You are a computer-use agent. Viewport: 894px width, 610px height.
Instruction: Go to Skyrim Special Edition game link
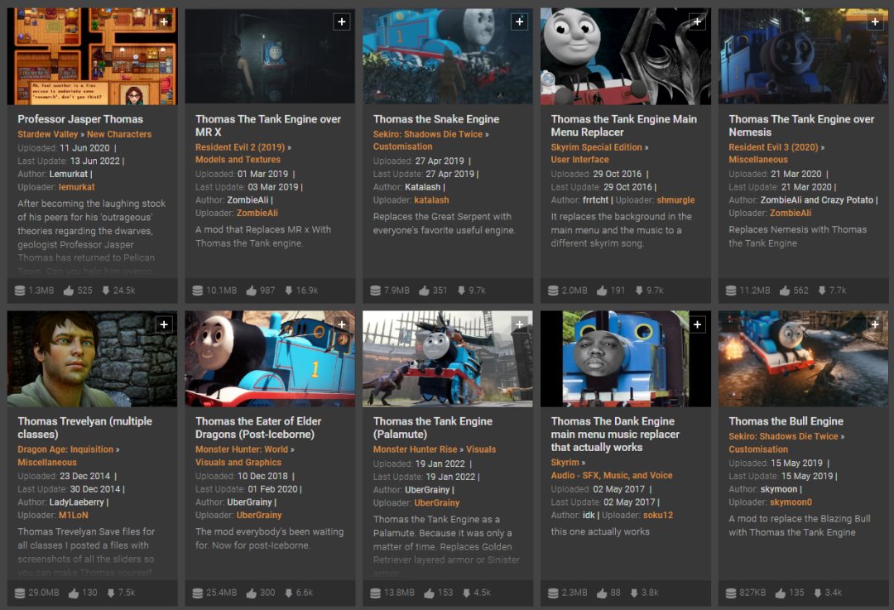596,147
